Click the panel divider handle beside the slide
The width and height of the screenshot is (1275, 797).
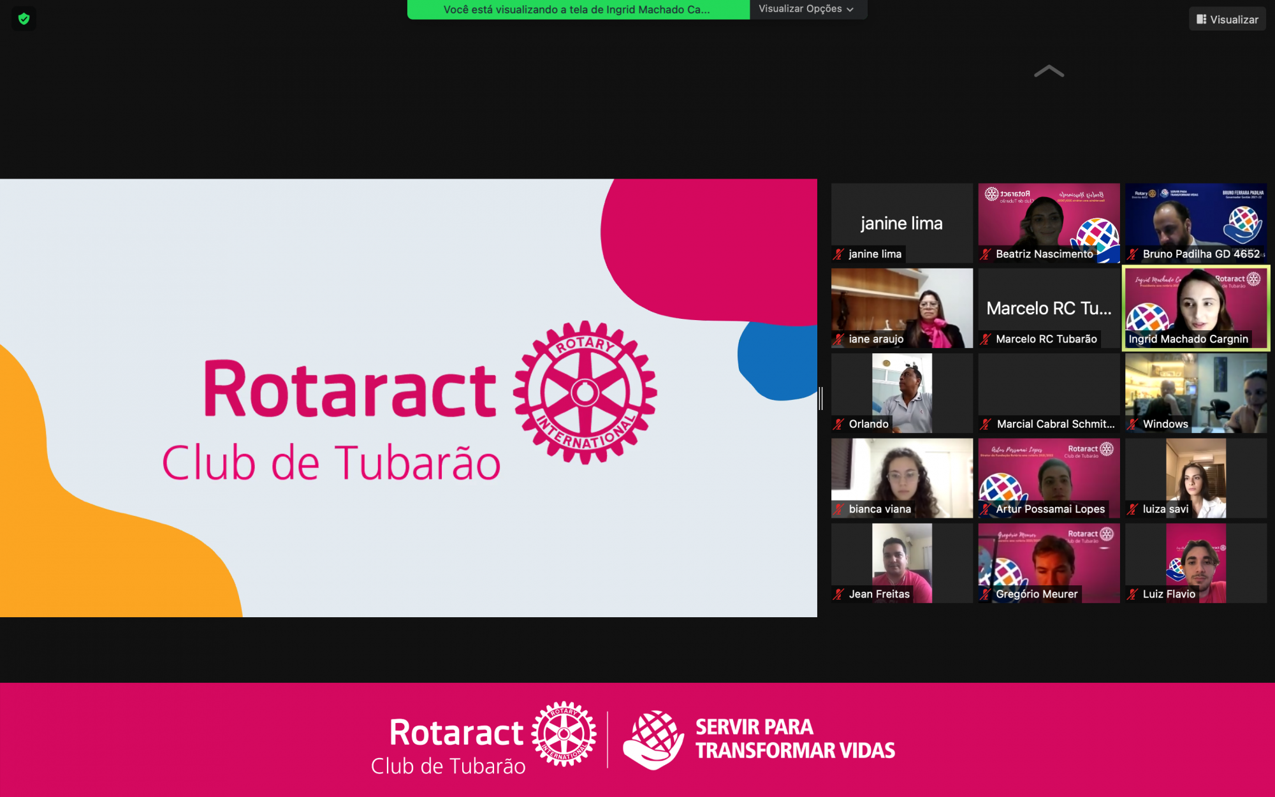click(821, 398)
